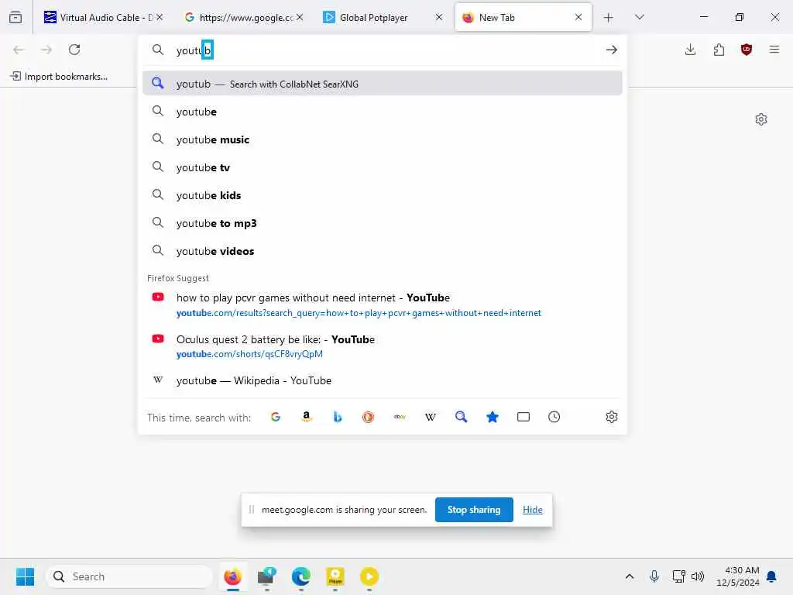Open volume control in system tray
Image resolution: width=793 pixels, height=595 pixels.
pyautogui.click(x=698, y=576)
